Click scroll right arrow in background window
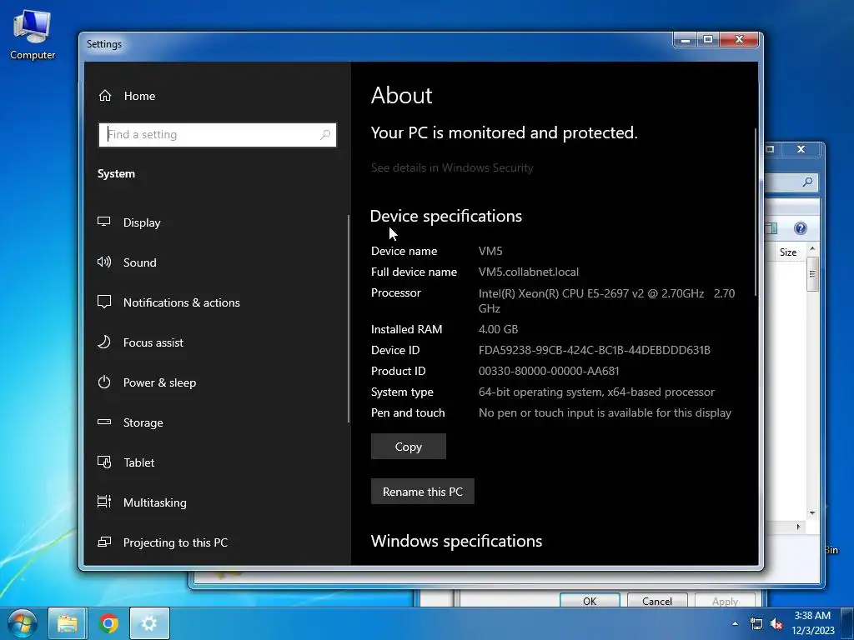854x640 pixels. [x=798, y=527]
